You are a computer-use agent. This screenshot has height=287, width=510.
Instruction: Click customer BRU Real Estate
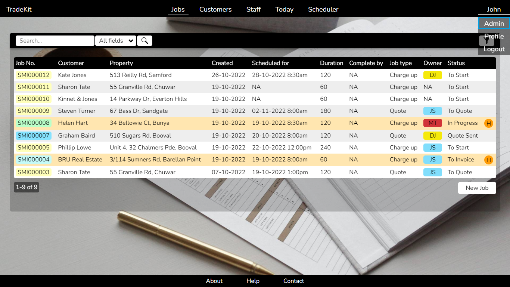tap(80, 160)
